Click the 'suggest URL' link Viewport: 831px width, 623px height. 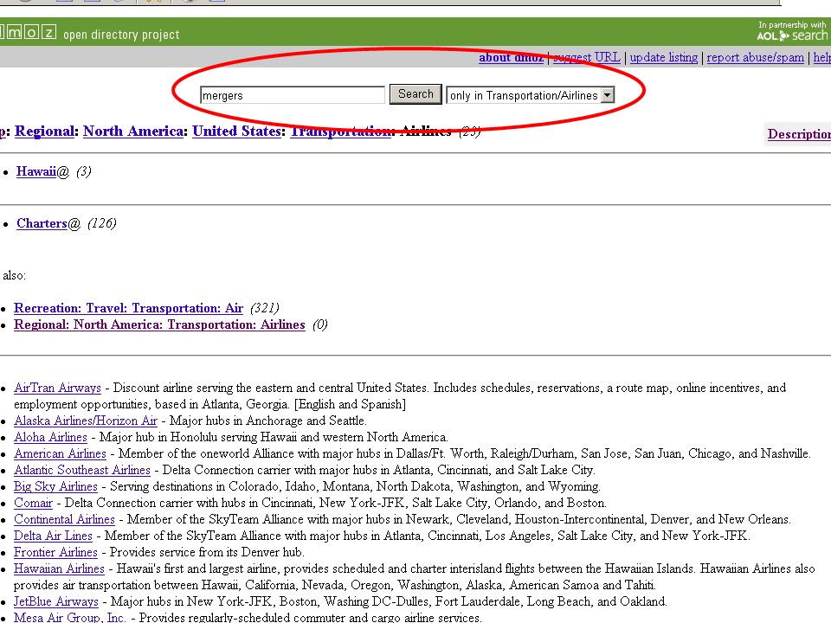(x=587, y=57)
